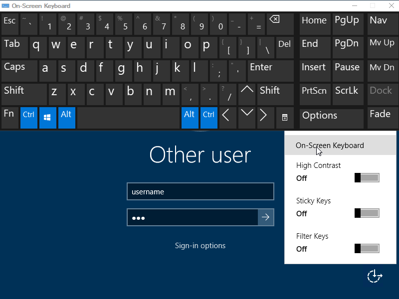Enable Filter Keys
Screen dimensions: 399x299
[x=367, y=248]
